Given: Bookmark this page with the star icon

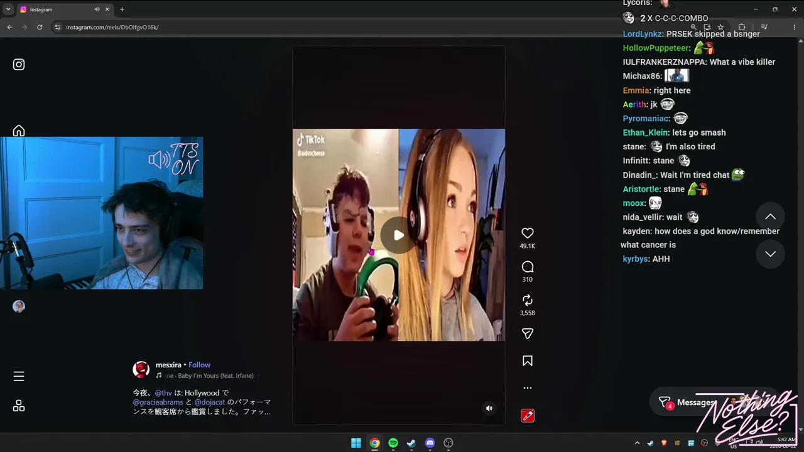Looking at the screenshot, I should [x=720, y=27].
